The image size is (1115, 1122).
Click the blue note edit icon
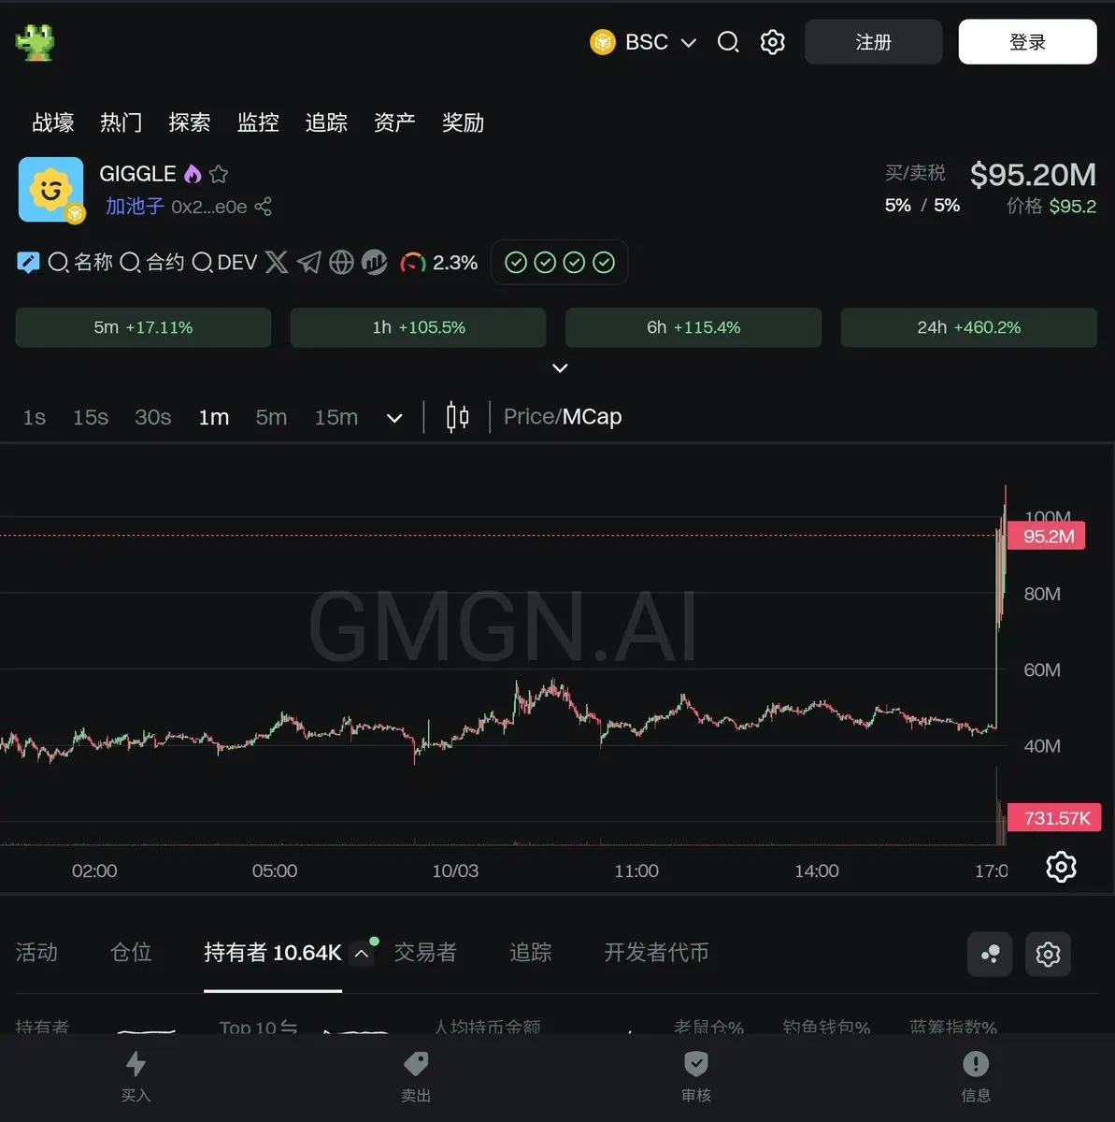pos(28,263)
